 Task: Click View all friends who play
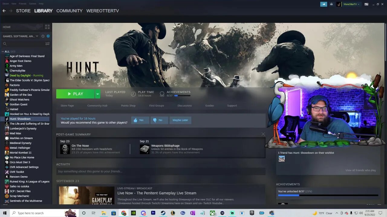[361, 170]
